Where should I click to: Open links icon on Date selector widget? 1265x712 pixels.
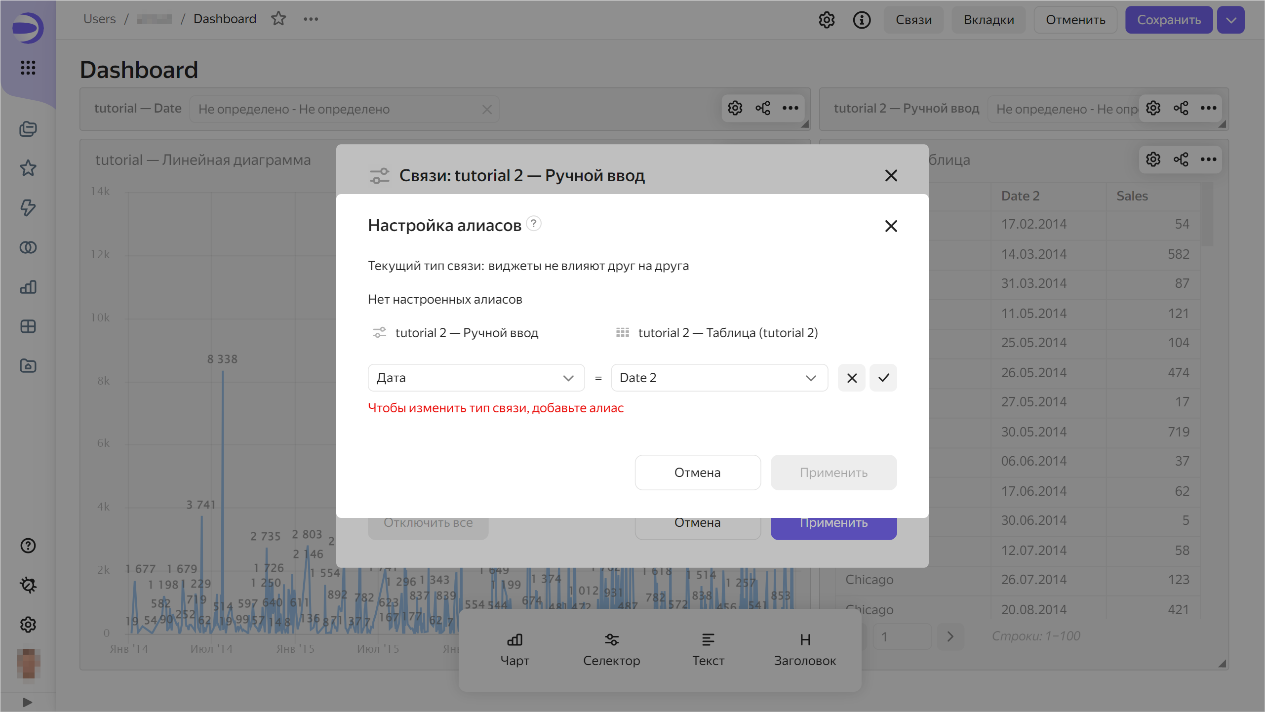click(762, 108)
